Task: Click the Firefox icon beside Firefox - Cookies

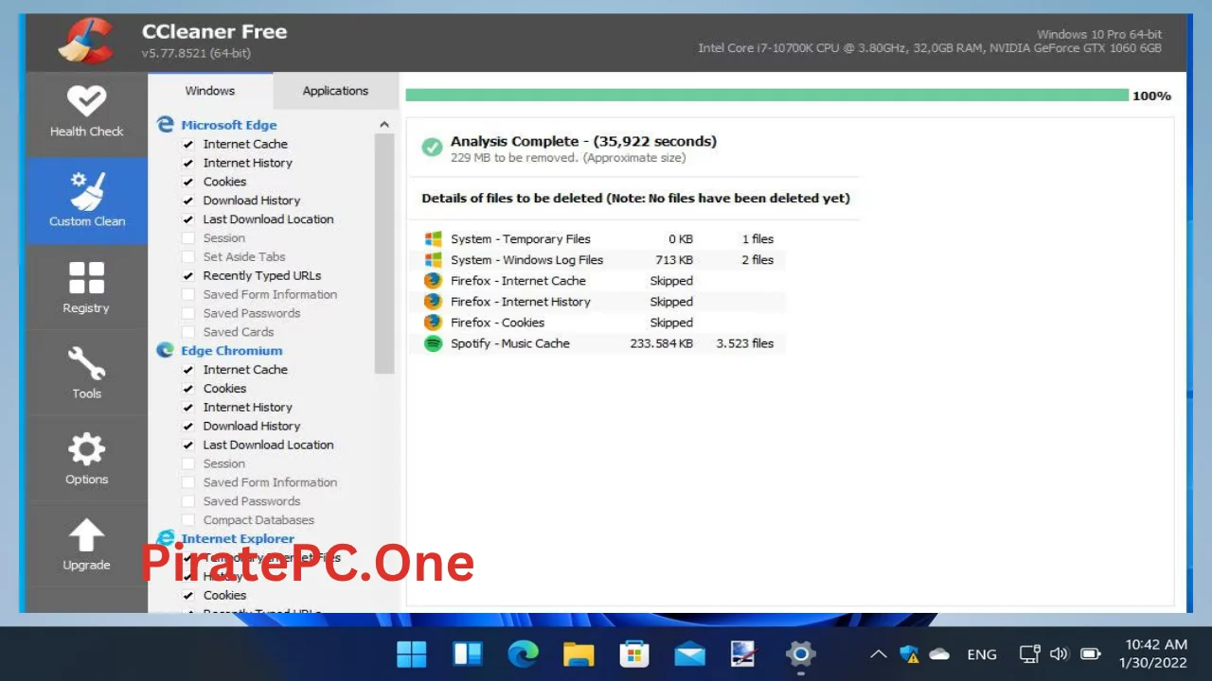Action: tap(433, 322)
